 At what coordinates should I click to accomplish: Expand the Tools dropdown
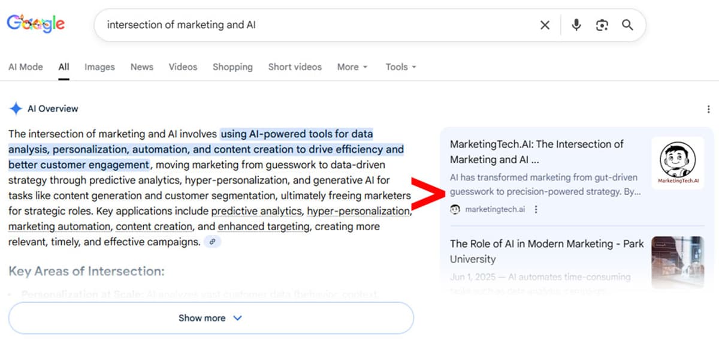click(x=401, y=67)
